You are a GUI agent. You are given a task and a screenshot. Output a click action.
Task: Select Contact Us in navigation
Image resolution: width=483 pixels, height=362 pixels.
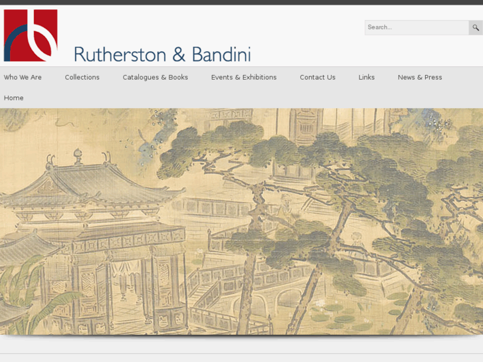pos(318,77)
